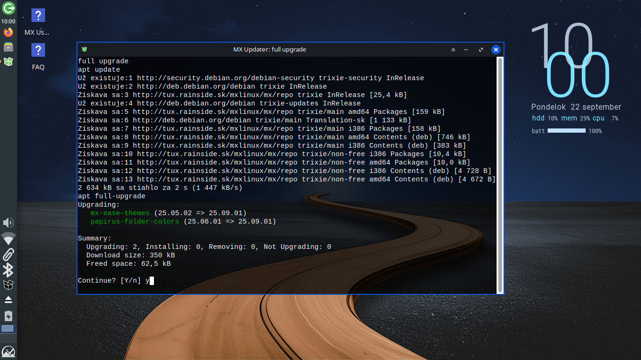Focus the Continue? [Y/n] prompt line

coord(116,281)
